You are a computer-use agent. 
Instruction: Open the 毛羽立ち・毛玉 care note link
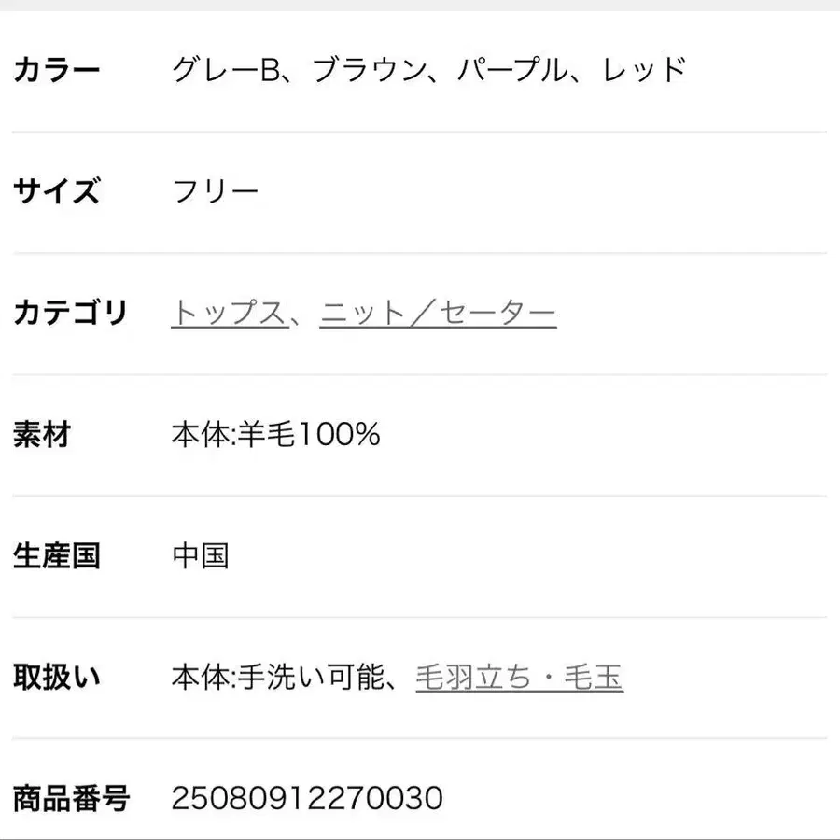(x=519, y=678)
